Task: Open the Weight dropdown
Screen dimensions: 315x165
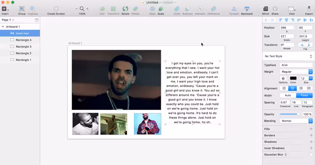Action: pos(296,72)
